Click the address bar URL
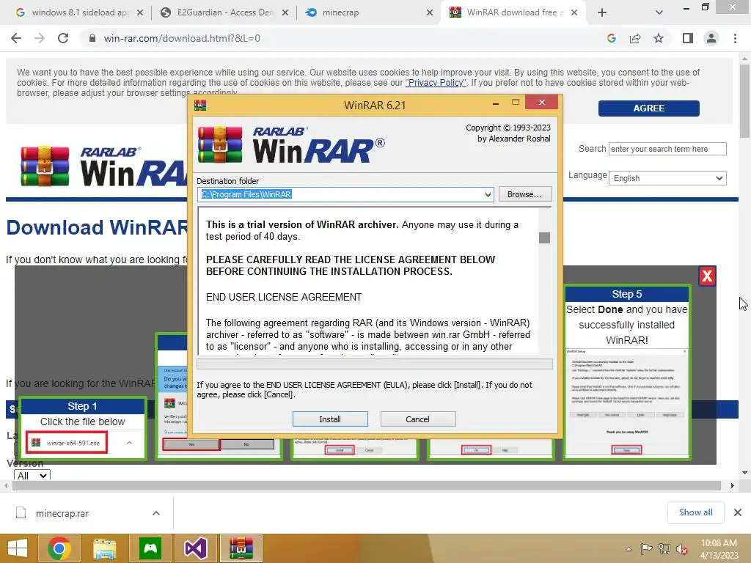This screenshot has width=751, height=563. (x=182, y=38)
